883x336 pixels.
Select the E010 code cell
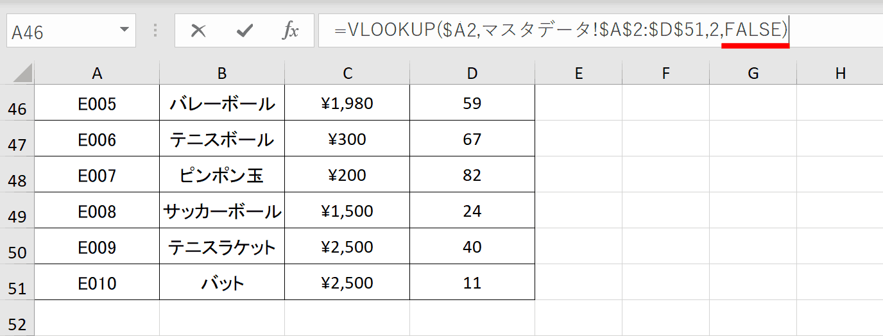click(x=97, y=282)
